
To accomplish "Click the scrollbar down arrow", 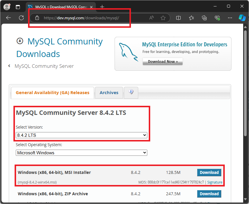I will pyautogui.click(x=245, y=199).
